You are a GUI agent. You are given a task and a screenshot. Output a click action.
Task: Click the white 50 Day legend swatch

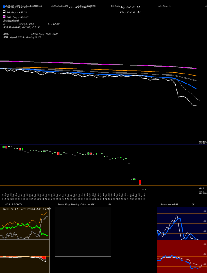[x=4, y=12]
